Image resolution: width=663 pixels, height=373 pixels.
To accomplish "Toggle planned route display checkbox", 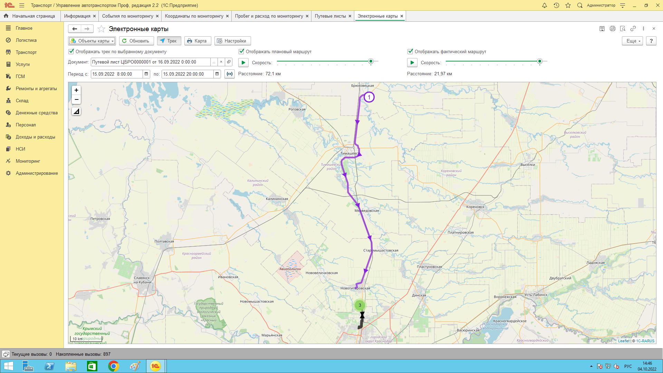I will pyautogui.click(x=241, y=51).
